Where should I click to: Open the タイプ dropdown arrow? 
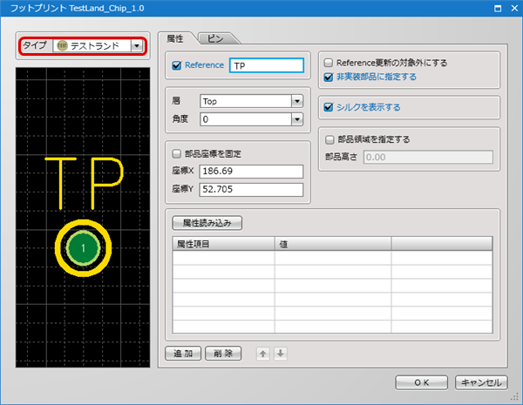[137, 45]
